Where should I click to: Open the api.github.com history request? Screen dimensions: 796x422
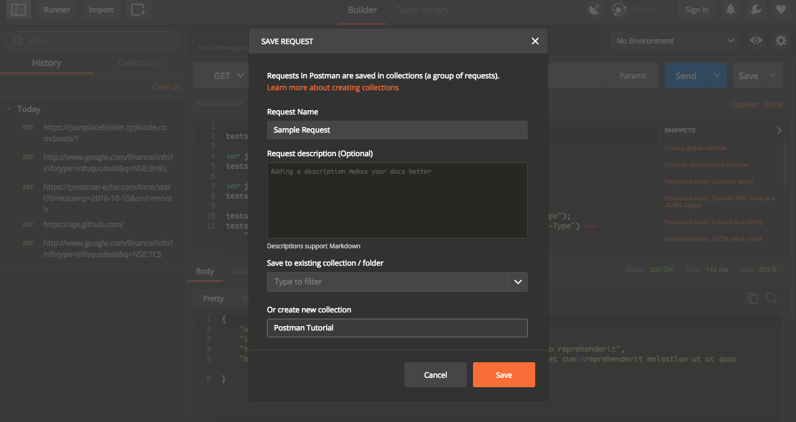[x=83, y=225]
